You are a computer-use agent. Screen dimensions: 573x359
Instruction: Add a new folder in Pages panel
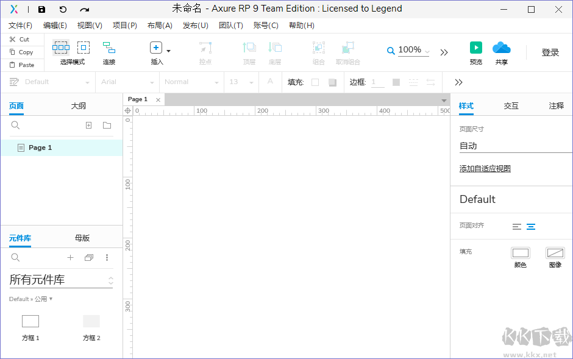pos(107,126)
